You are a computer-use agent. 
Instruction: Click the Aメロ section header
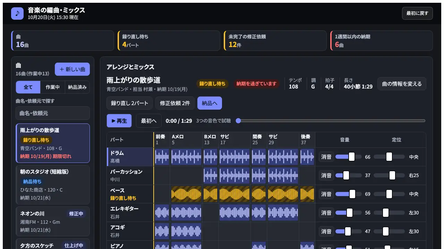186,139
